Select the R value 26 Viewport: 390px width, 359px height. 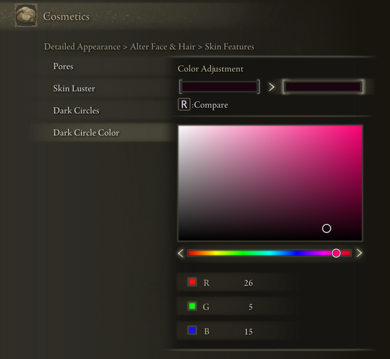248,283
